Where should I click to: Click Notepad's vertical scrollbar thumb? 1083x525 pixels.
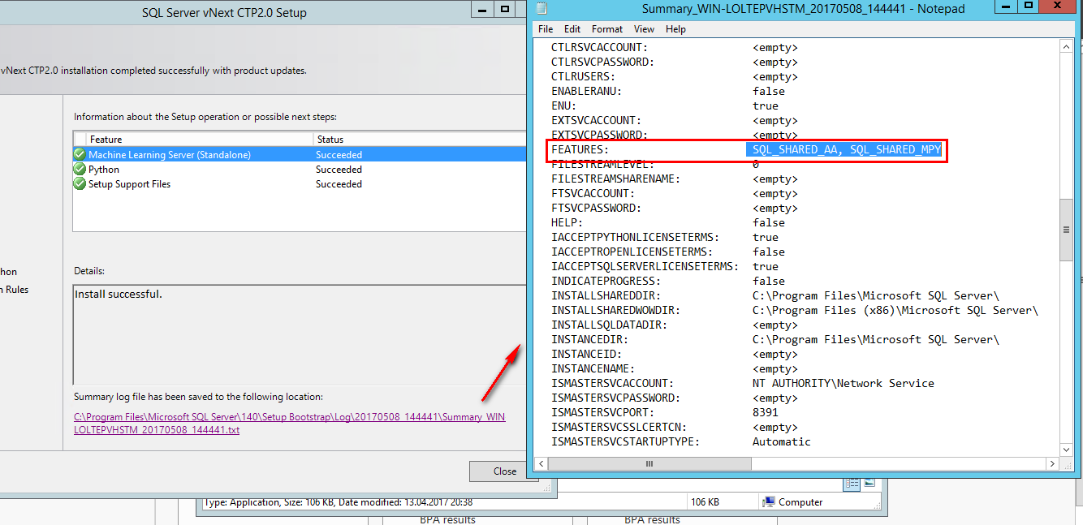click(x=1067, y=230)
